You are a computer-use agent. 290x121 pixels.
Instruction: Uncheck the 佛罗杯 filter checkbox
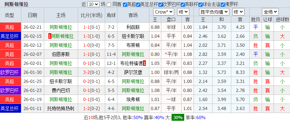(223, 5)
